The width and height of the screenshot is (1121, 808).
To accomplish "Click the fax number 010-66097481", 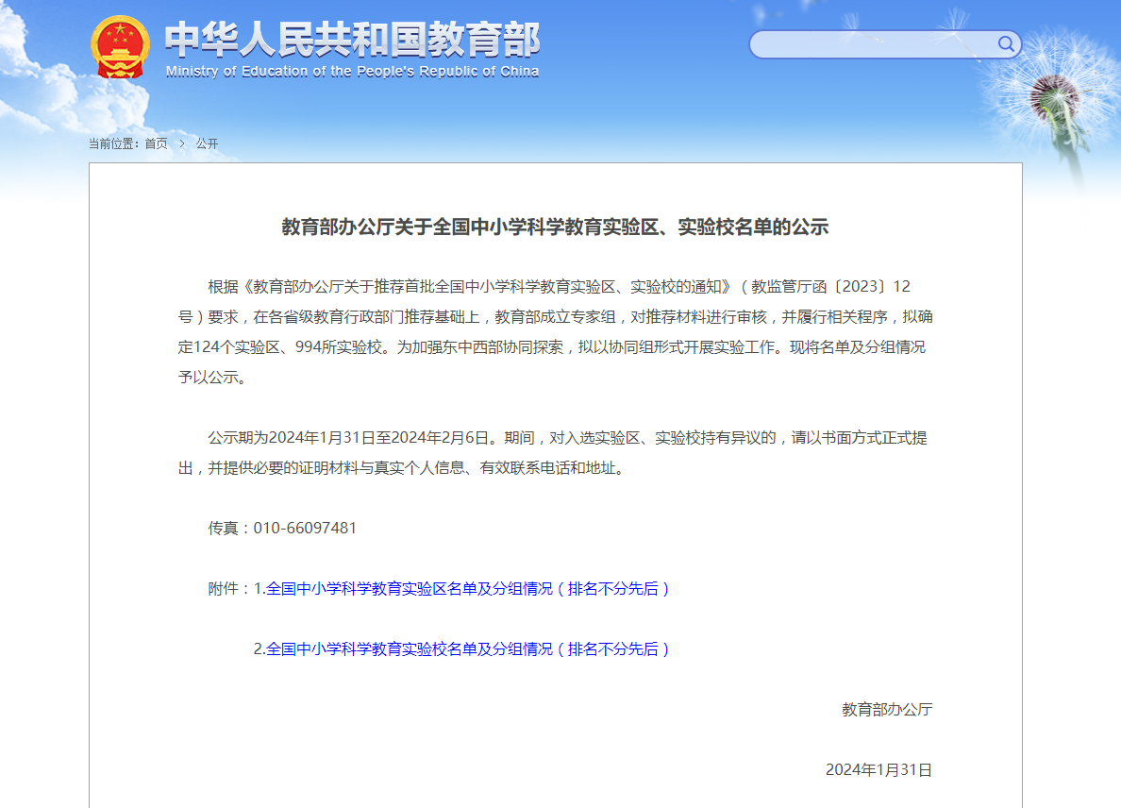I will [x=305, y=528].
